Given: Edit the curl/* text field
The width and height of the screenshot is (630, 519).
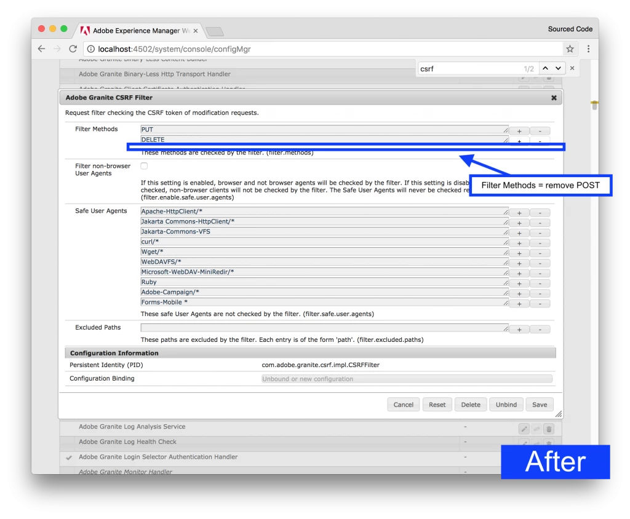Looking at the screenshot, I should (x=324, y=242).
